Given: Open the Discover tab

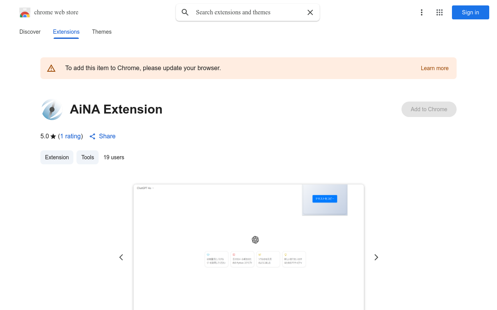Looking at the screenshot, I should 30,32.
